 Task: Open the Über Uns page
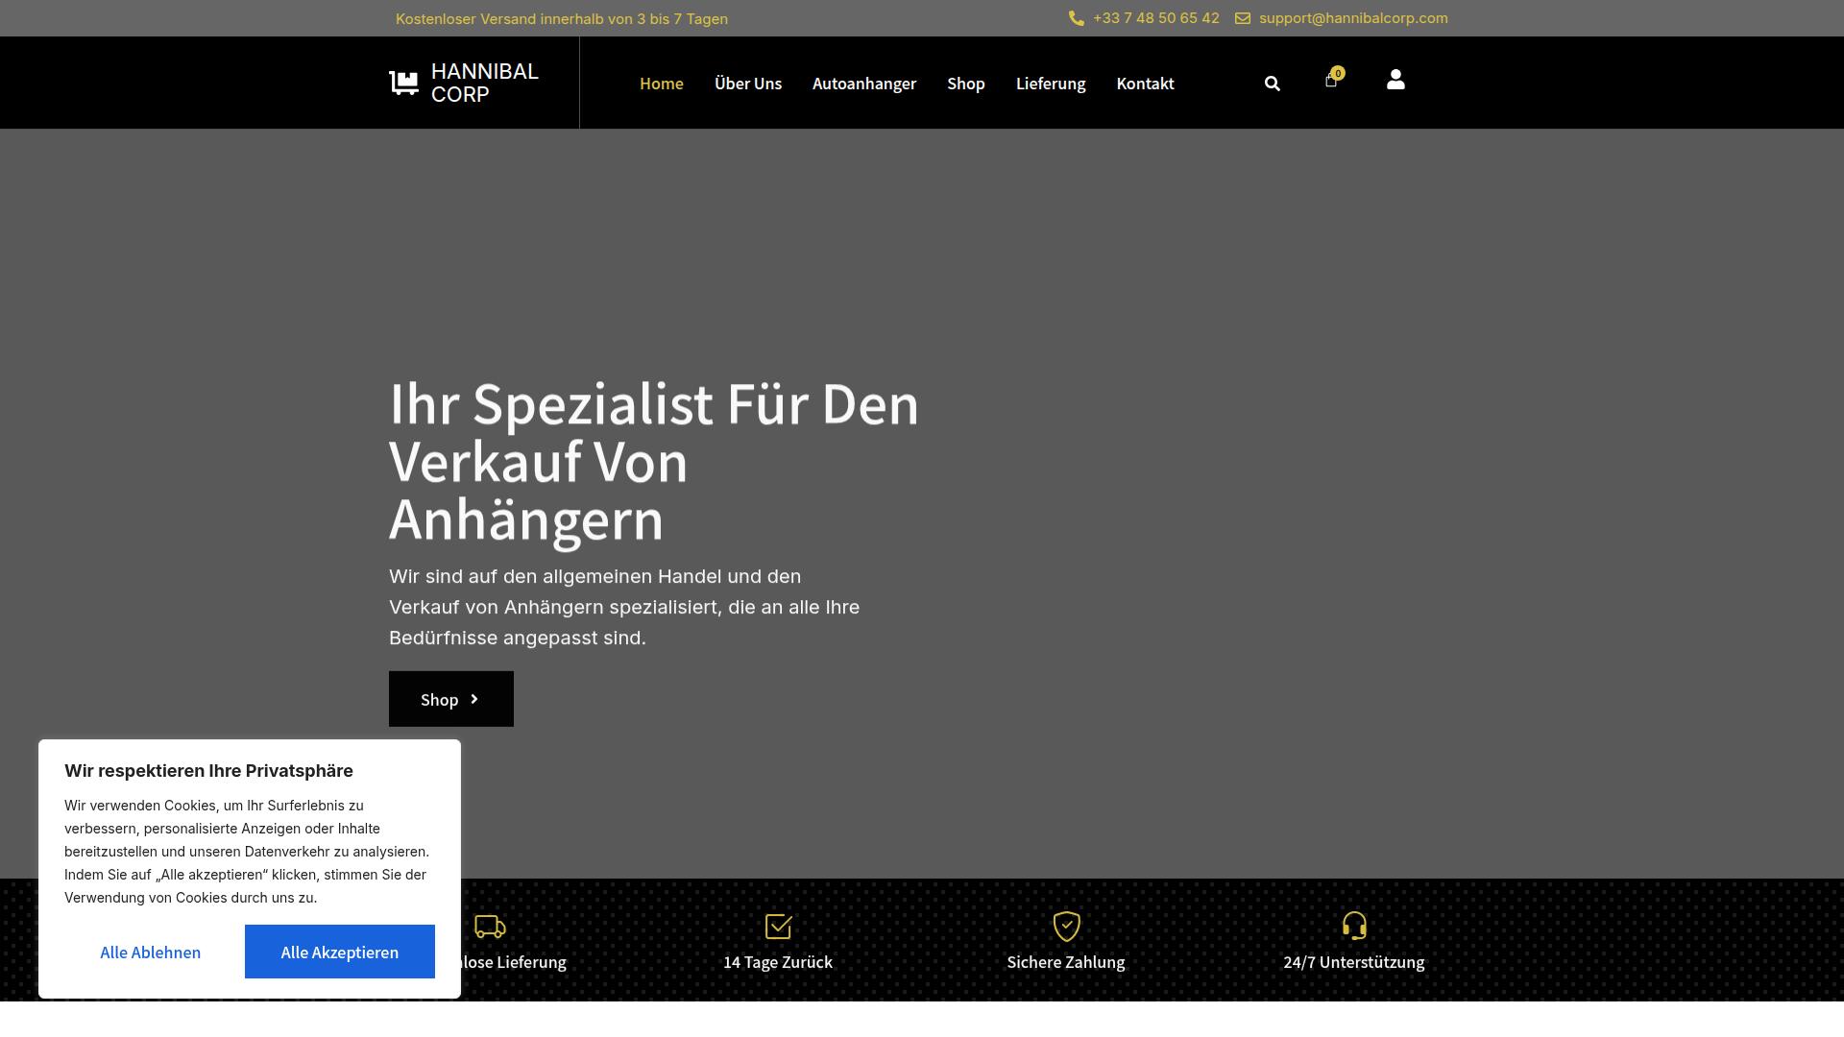pyautogui.click(x=748, y=84)
